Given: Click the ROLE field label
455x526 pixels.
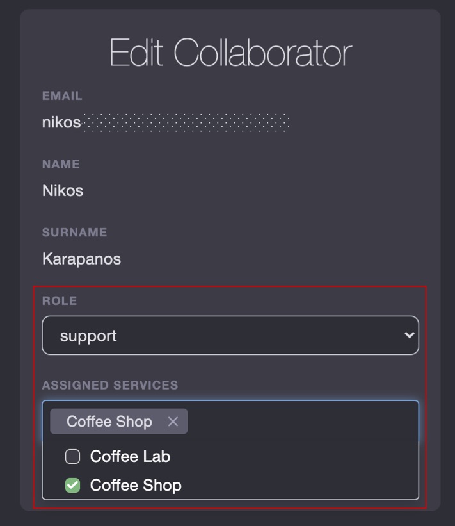Looking at the screenshot, I should click(x=60, y=301).
